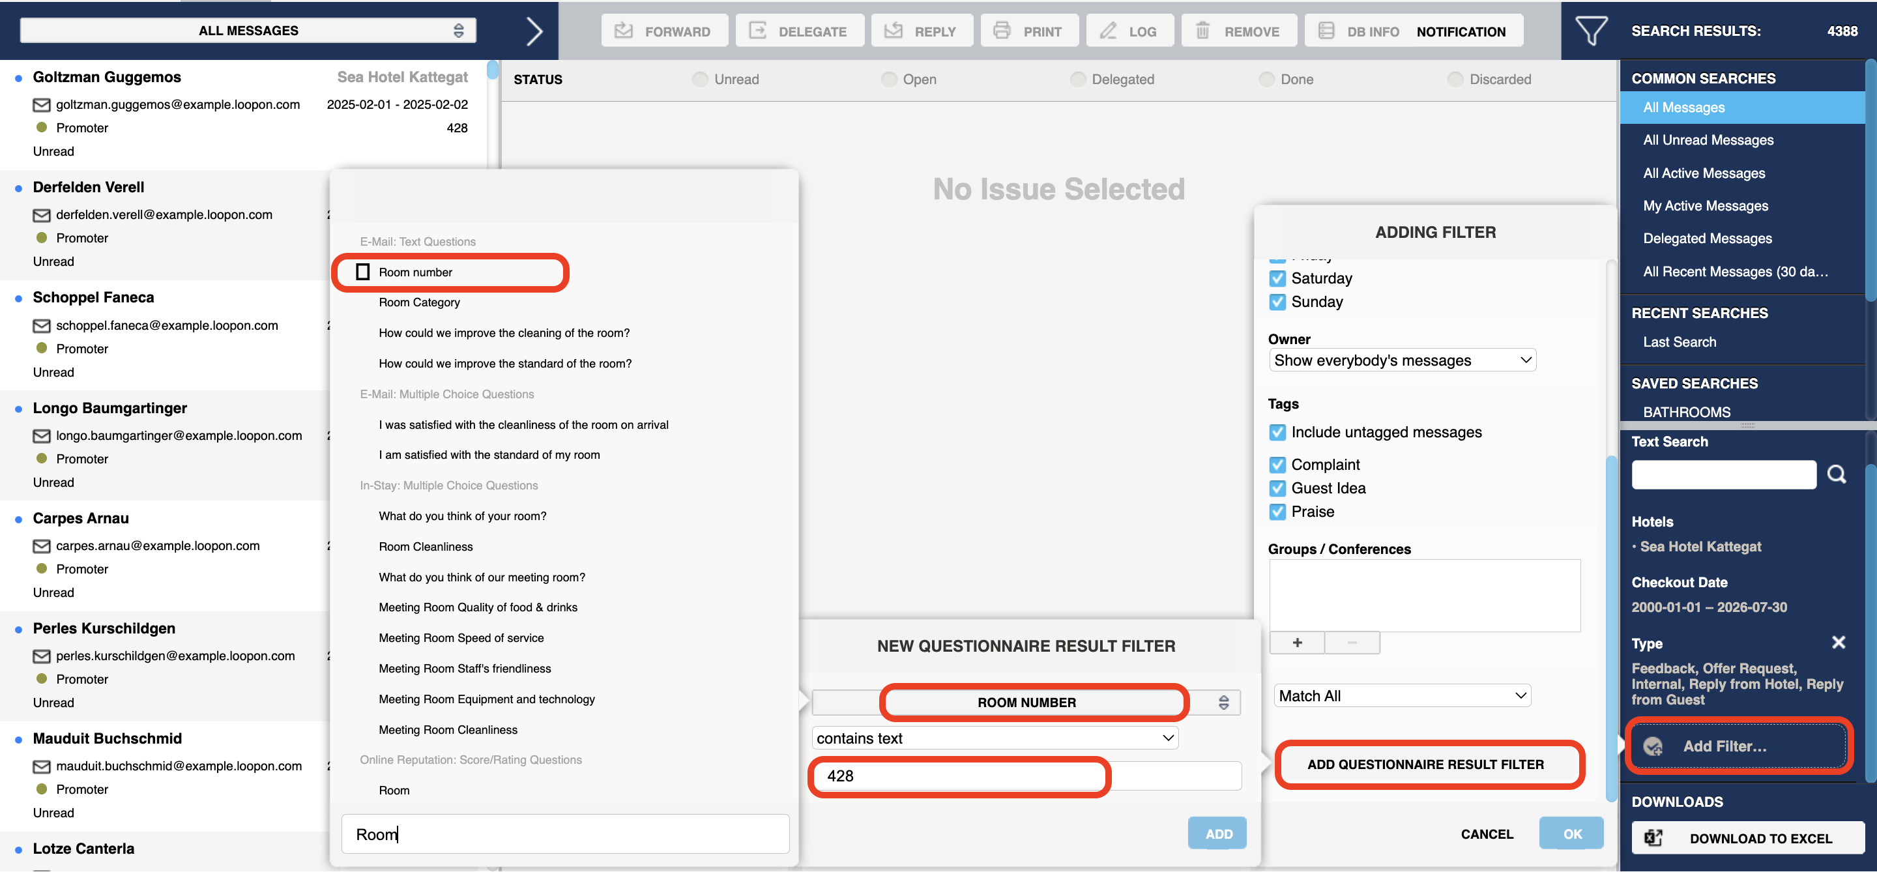This screenshot has width=1877, height=872.
Task: Click the plus button under Groups / Conferences
Action: click(1297, 643)
